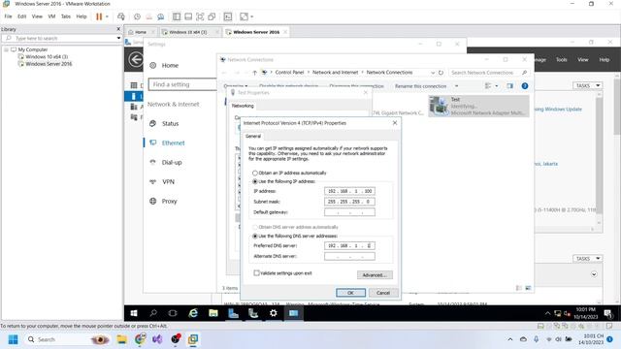Image resolution: width=621 pixels, height=349 pixels.
Task: Open VMware Help menu
Action: [82, 16]
